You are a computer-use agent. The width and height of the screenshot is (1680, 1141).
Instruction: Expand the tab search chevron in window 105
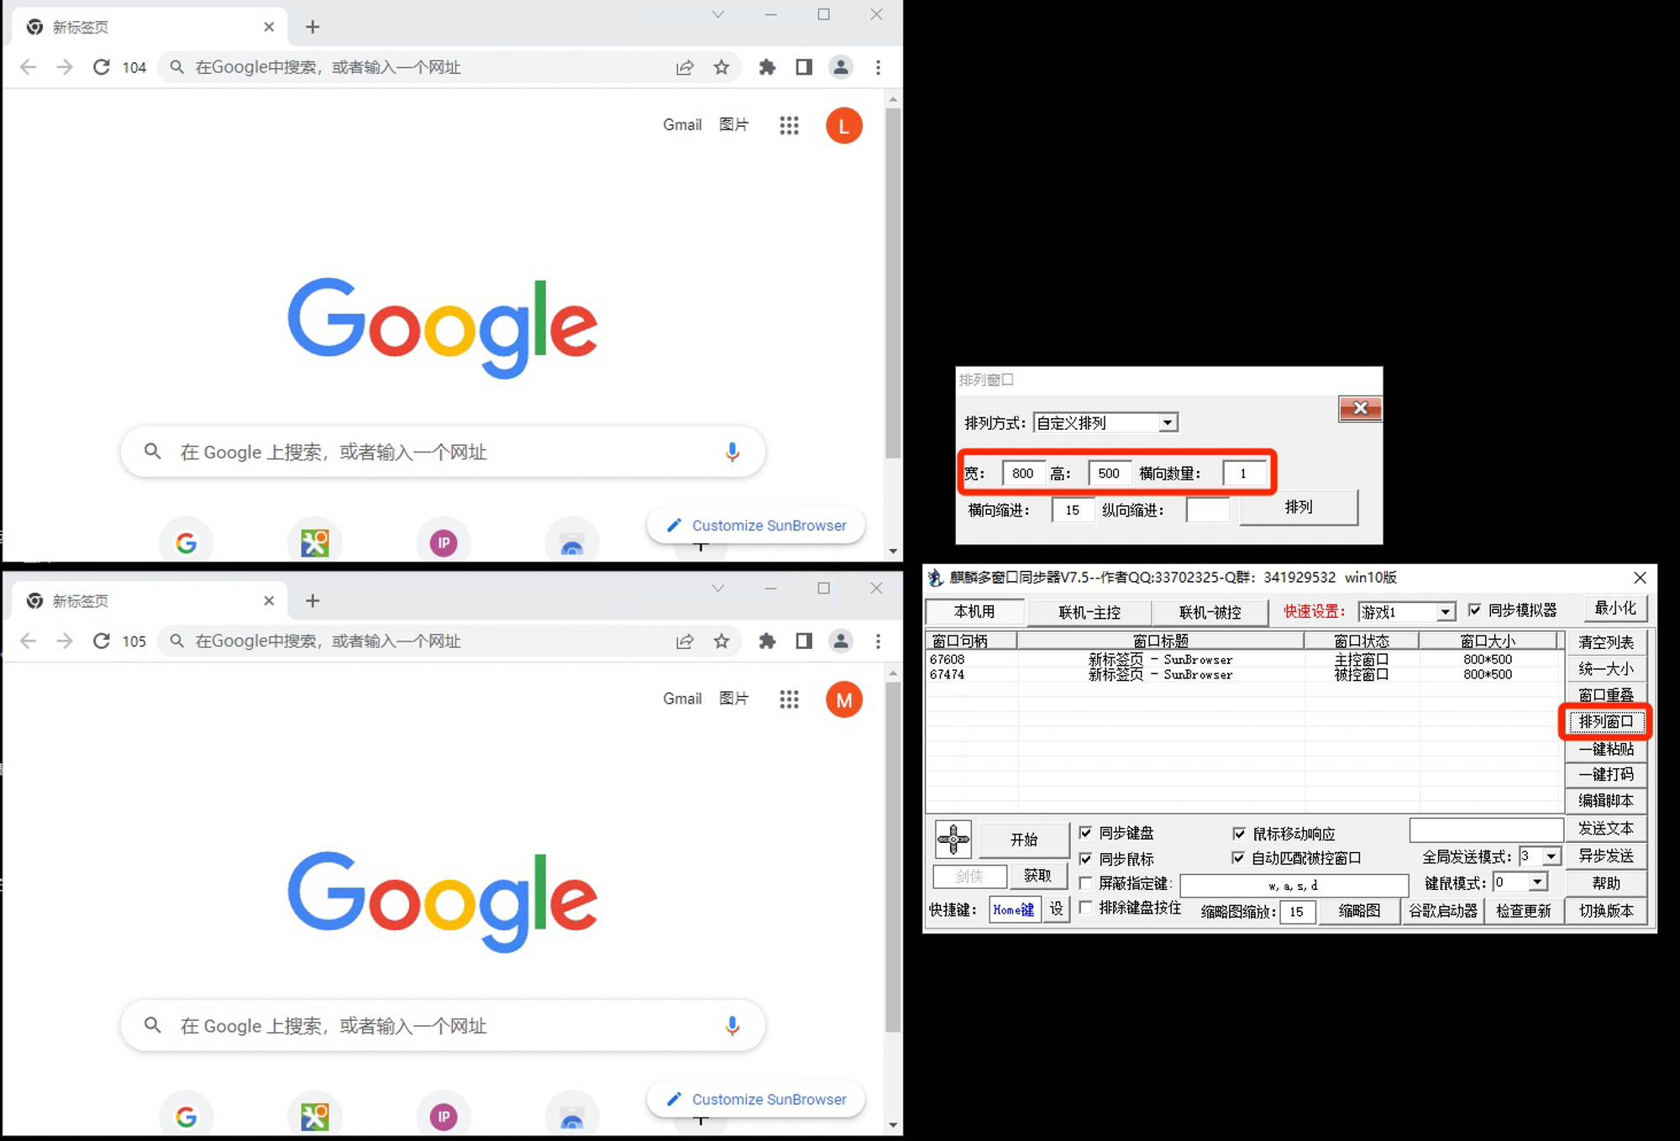coord(718,589)
